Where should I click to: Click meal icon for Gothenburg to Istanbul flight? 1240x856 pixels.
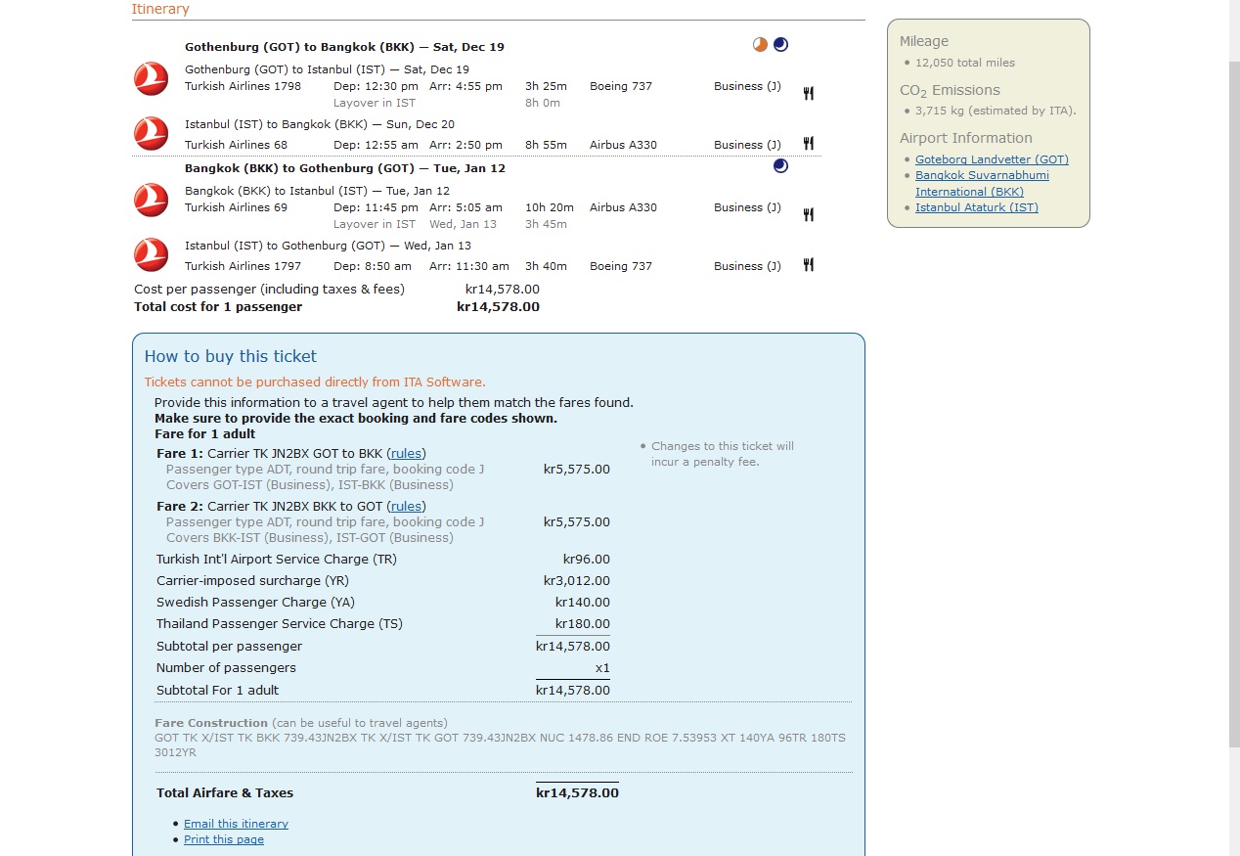click(808, 94)
